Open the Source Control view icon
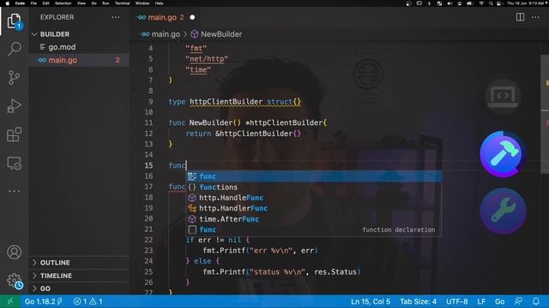The height and width of the screenshot is (308, 549). coord(14,78)
